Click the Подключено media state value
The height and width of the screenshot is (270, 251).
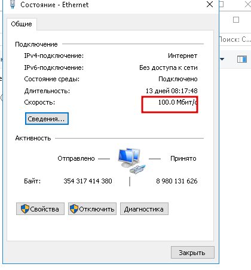pos(178,79)
